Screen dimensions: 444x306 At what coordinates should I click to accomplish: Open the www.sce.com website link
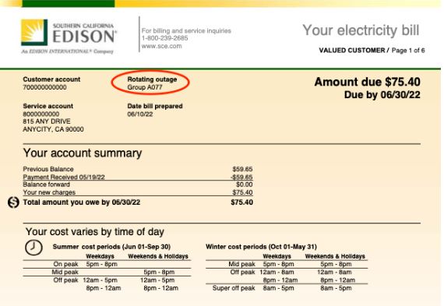162,46
